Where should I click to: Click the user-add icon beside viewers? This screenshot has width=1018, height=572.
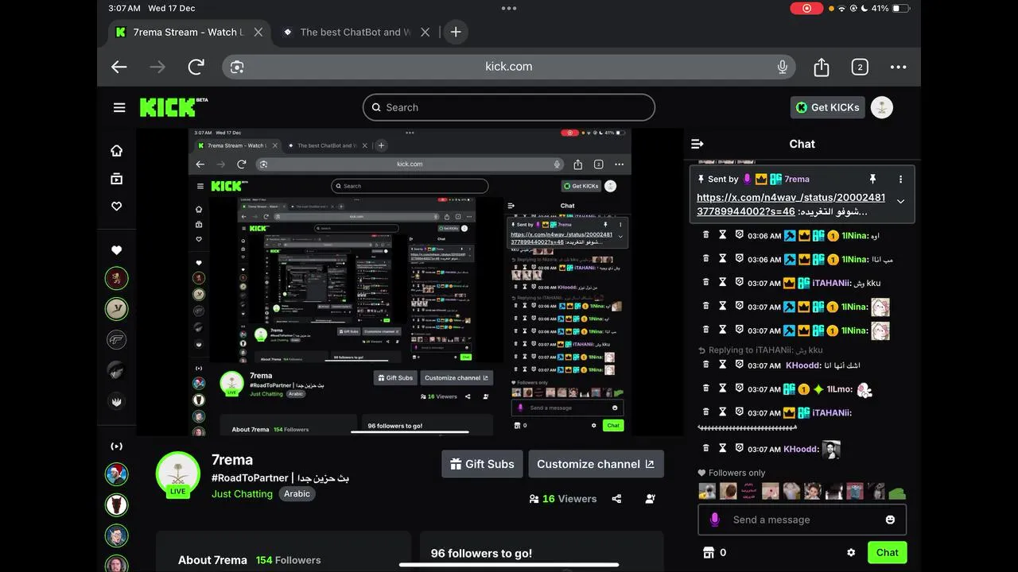click(x=651, y=499)
